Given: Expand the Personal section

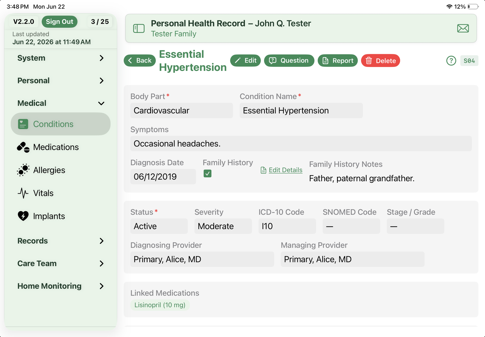Looking at the screenshot, I should (x=61, y=81).
